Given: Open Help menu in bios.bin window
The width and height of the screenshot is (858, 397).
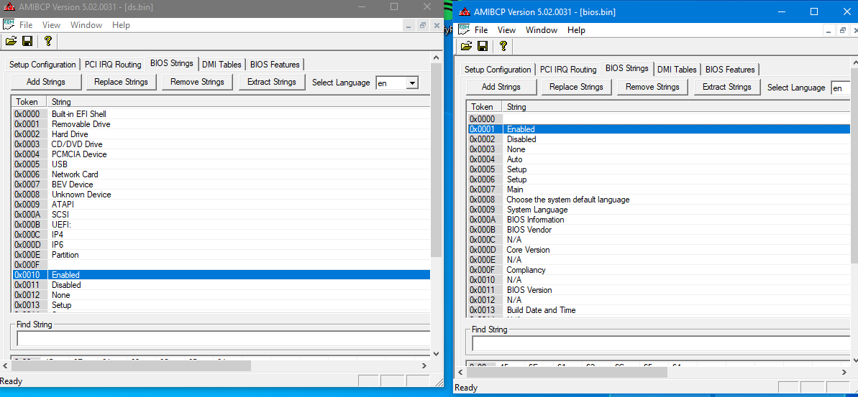Looking at the screenshot, I should click(x=576, y=30).
